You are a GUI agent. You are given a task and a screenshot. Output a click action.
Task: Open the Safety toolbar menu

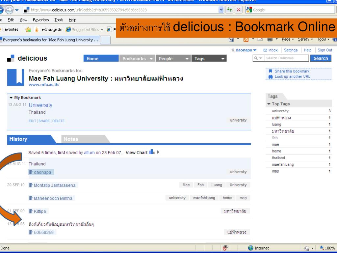coord(305,40)
